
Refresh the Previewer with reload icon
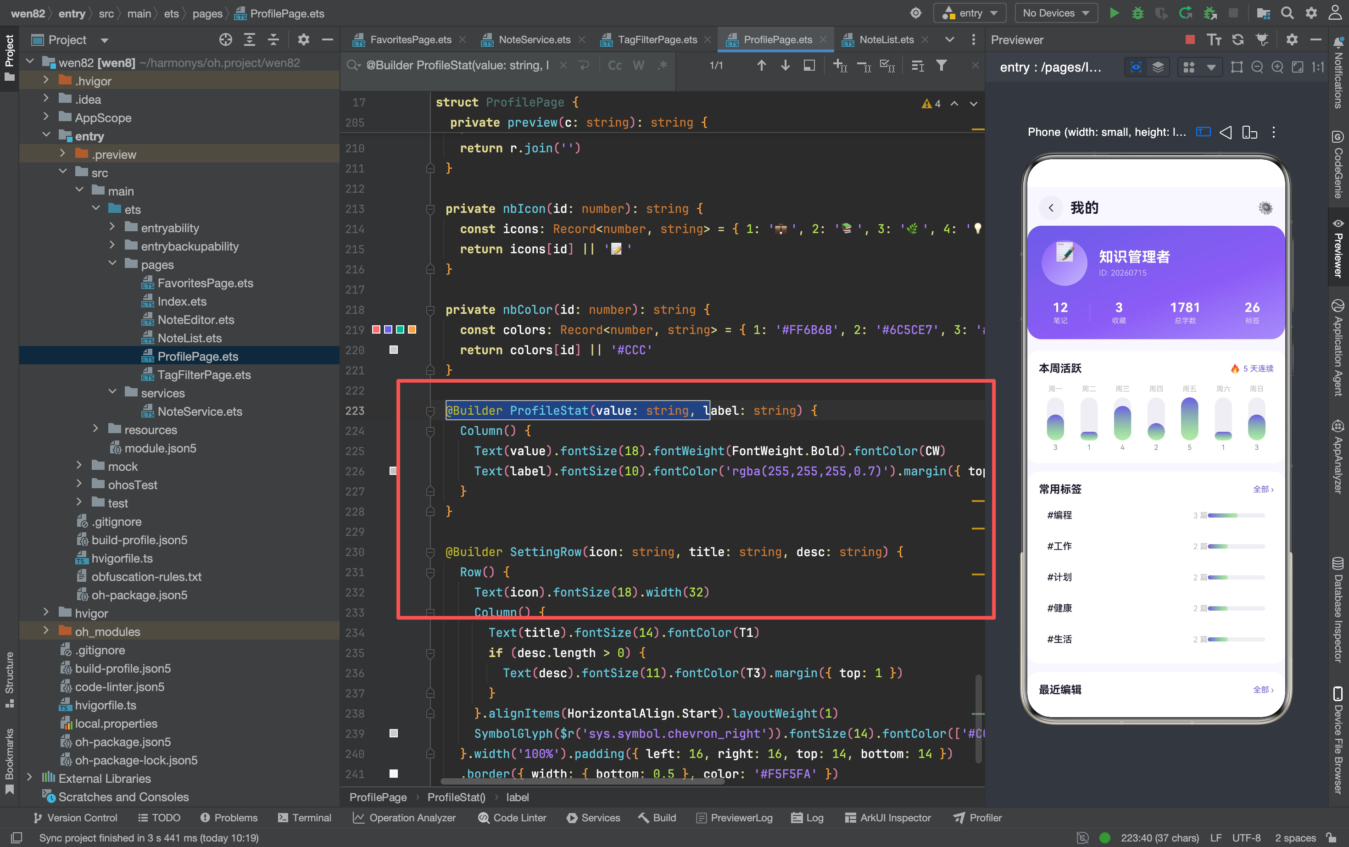(1238, 39)
